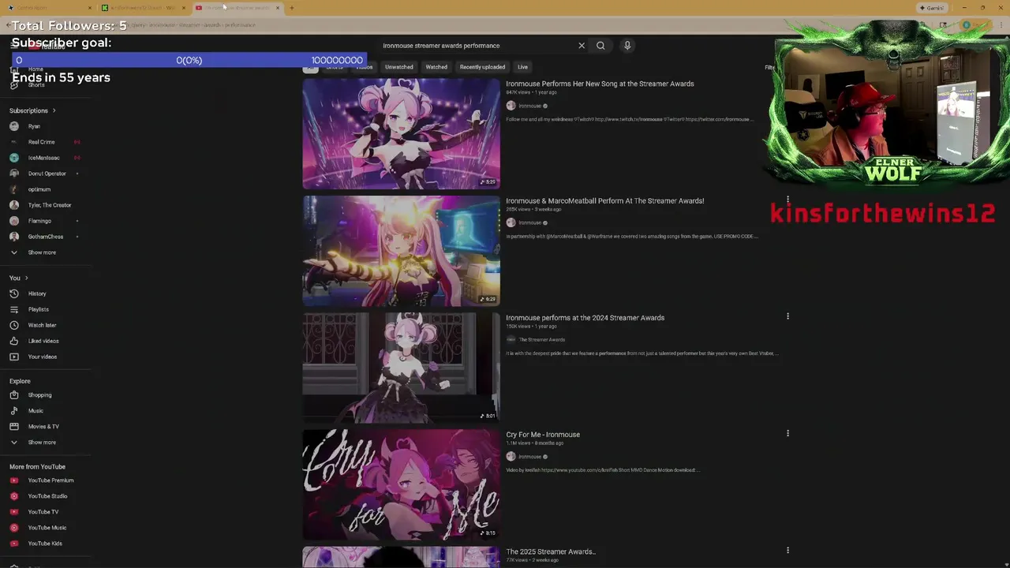The image size is (1010, 568).
Task: Play the first video thumbnail with 5:20 duration
Action: [x=401, y=133]
